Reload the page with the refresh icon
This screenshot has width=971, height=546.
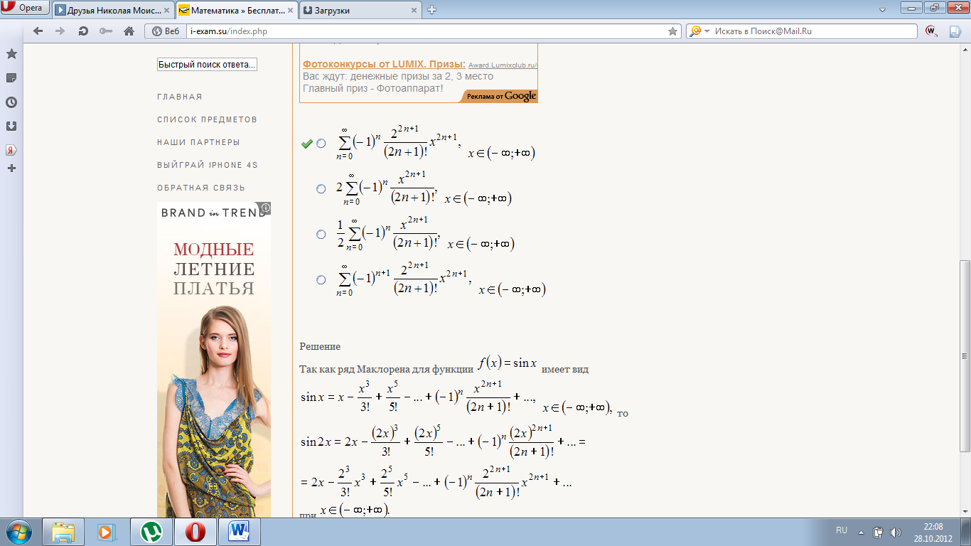click(x=82, y=31)
